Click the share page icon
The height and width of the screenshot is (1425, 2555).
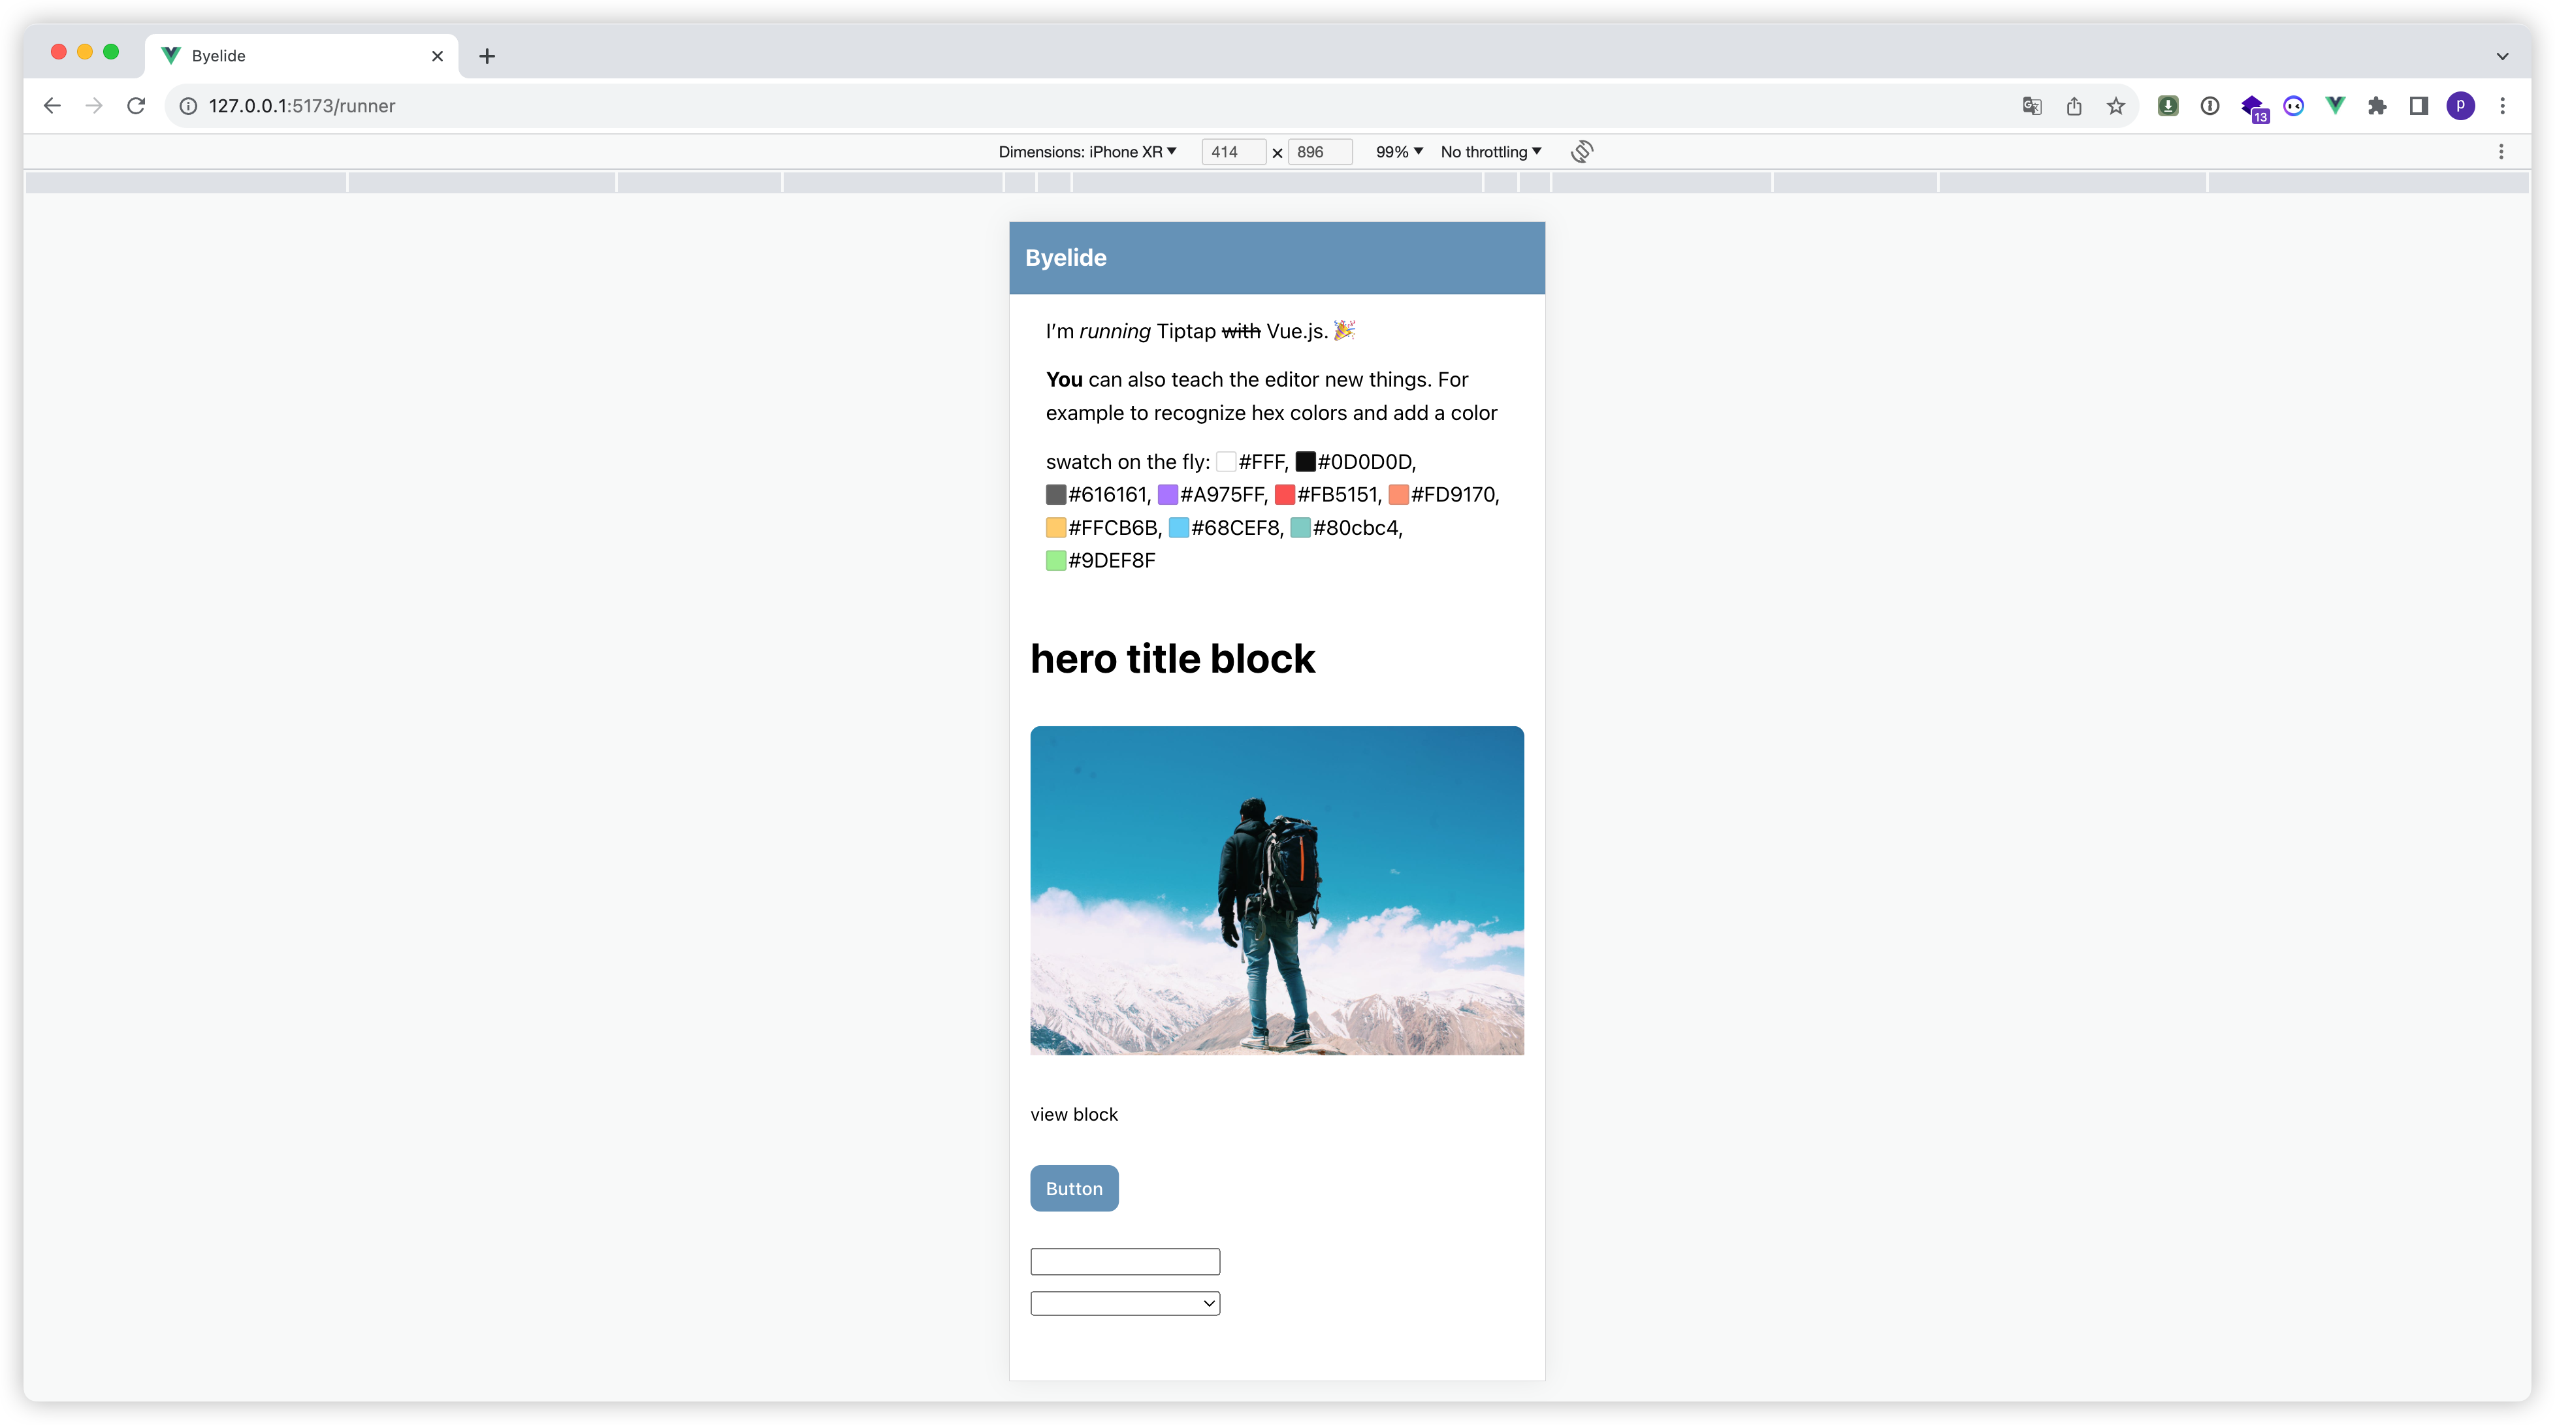pyautogui.click(x=2074, y=106)
